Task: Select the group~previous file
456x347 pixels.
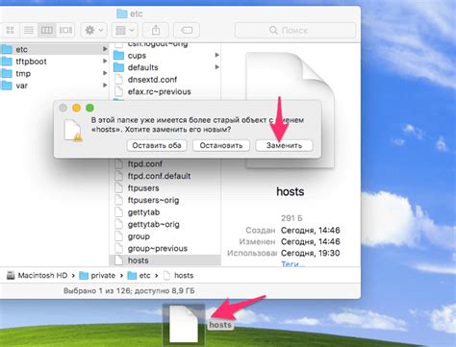Action: click(165, 248)
